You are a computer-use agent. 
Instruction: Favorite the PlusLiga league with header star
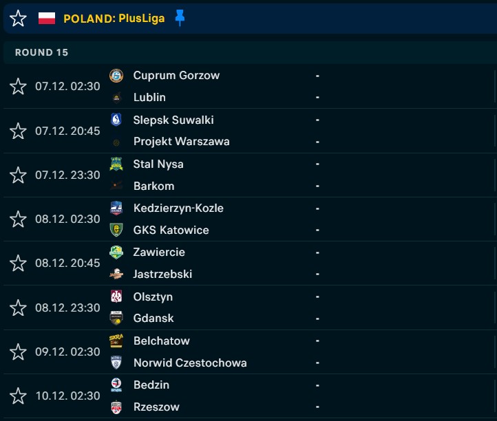pos(18,18)
